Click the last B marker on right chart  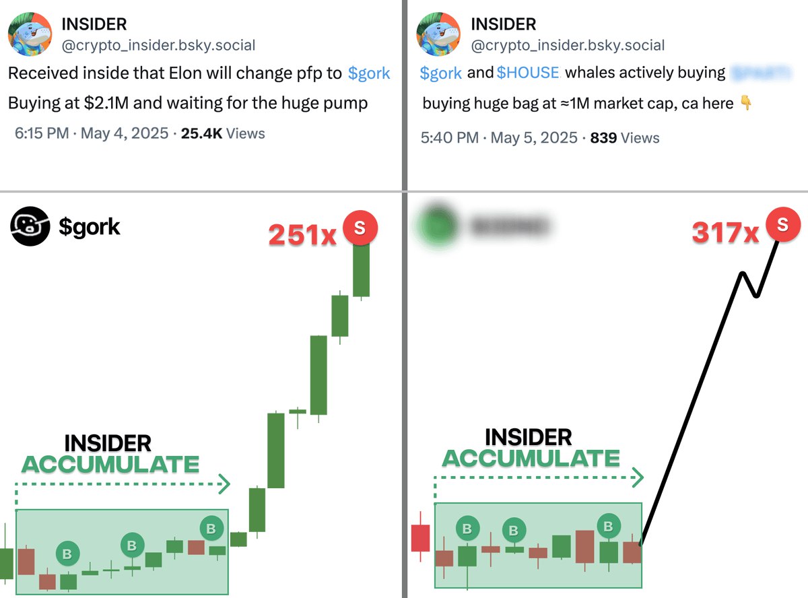pos(609,527)
